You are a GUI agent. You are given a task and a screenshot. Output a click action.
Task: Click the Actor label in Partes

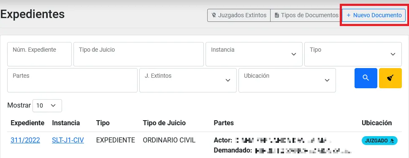pos(223,141)
